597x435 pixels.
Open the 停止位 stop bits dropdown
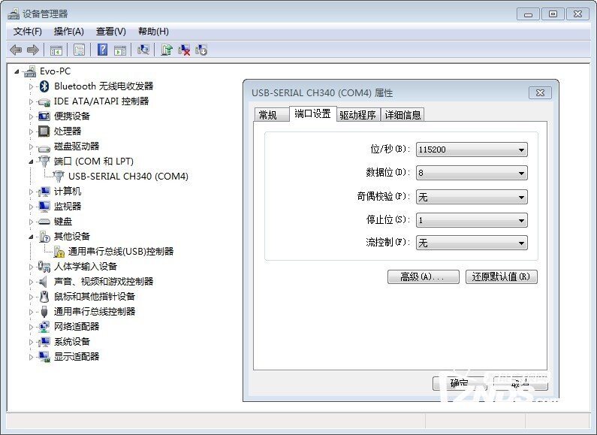[x=472, y=220]
